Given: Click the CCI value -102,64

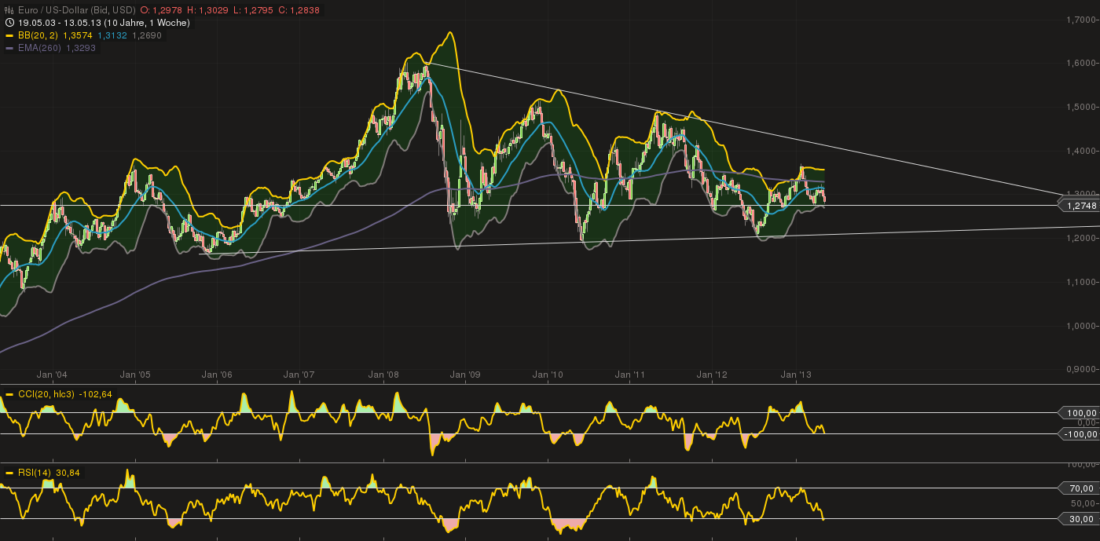Looking at the screenshot, I should tap(96, 394).
